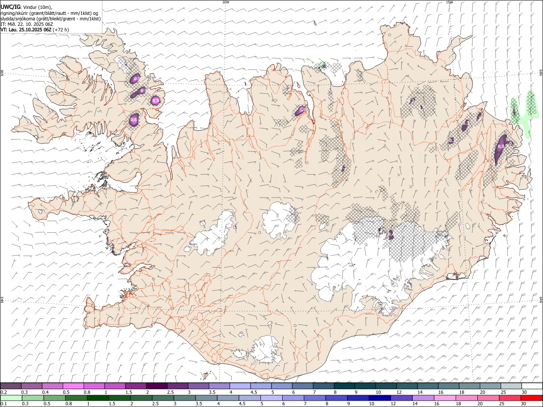Click the 'IT: Mið. 22. 10. 2025 06Z' line

(27, 24)
